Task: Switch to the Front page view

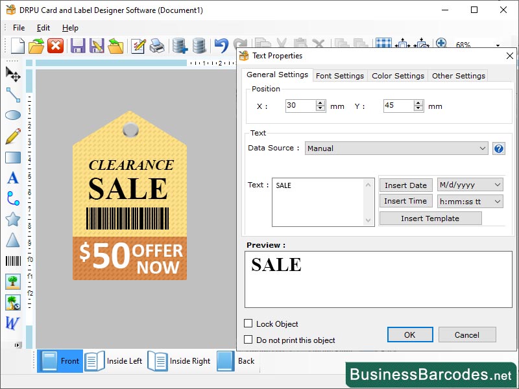Action: pos(60,361)
